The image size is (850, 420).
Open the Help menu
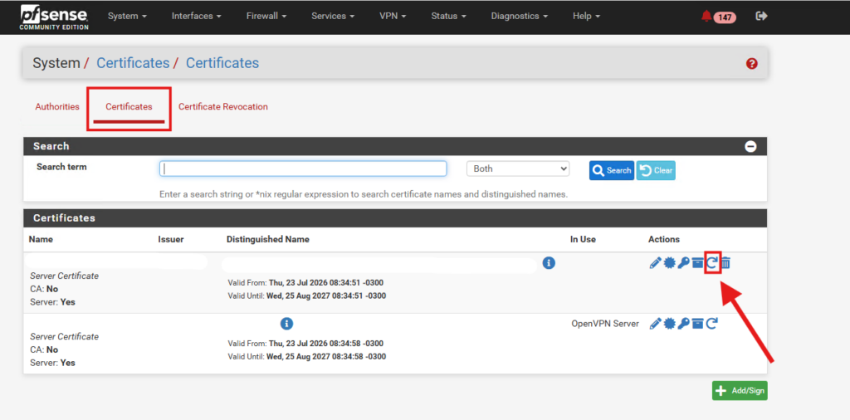click(x=587, y=17)
